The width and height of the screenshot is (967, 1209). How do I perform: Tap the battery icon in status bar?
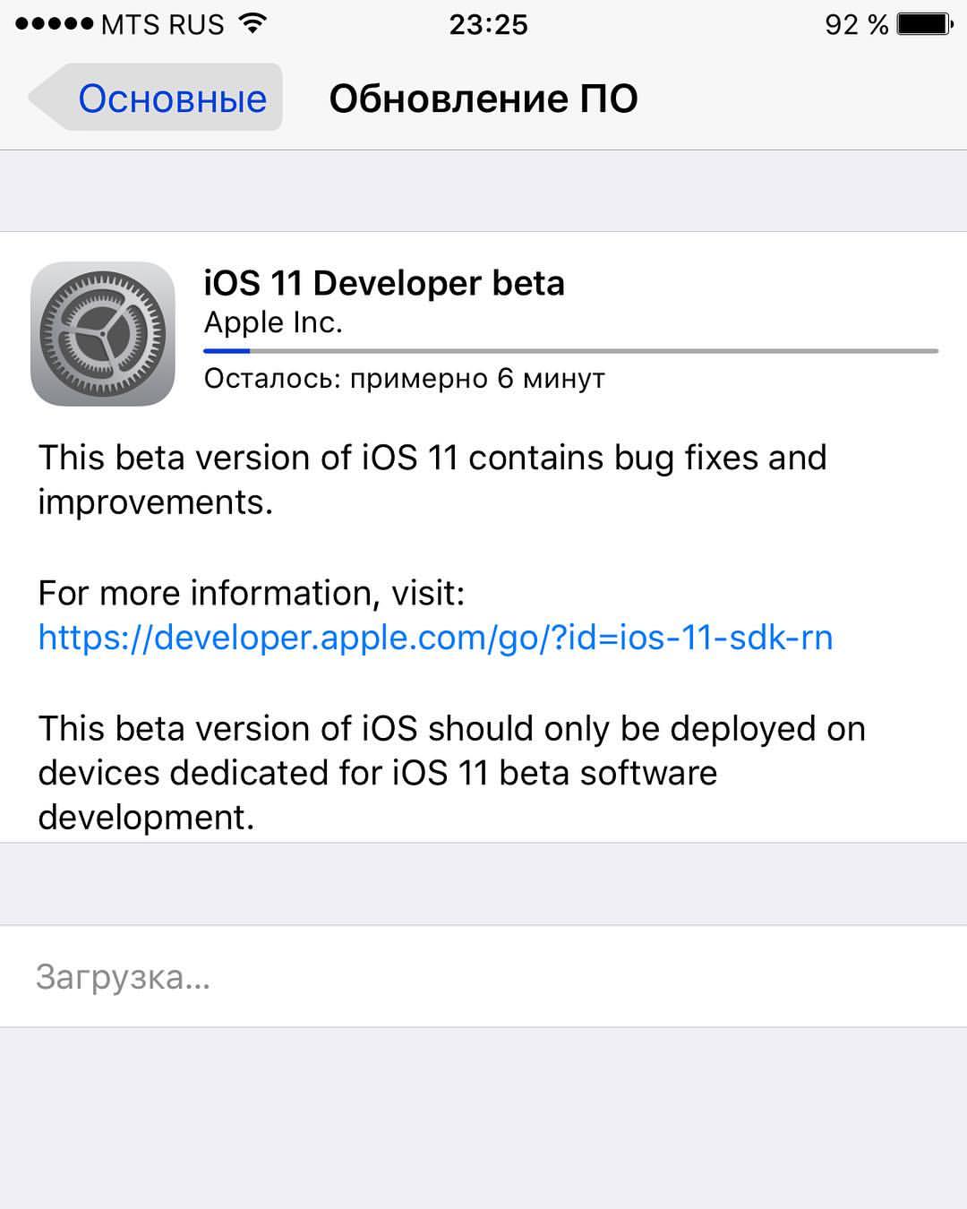point(926,24)
